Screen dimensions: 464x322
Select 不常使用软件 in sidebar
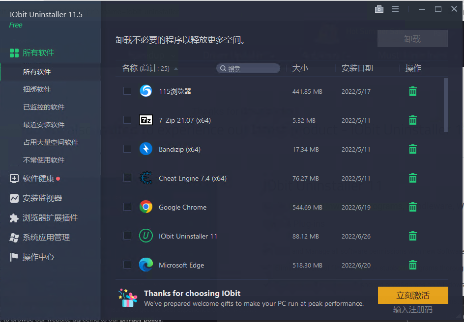[44, 160]
